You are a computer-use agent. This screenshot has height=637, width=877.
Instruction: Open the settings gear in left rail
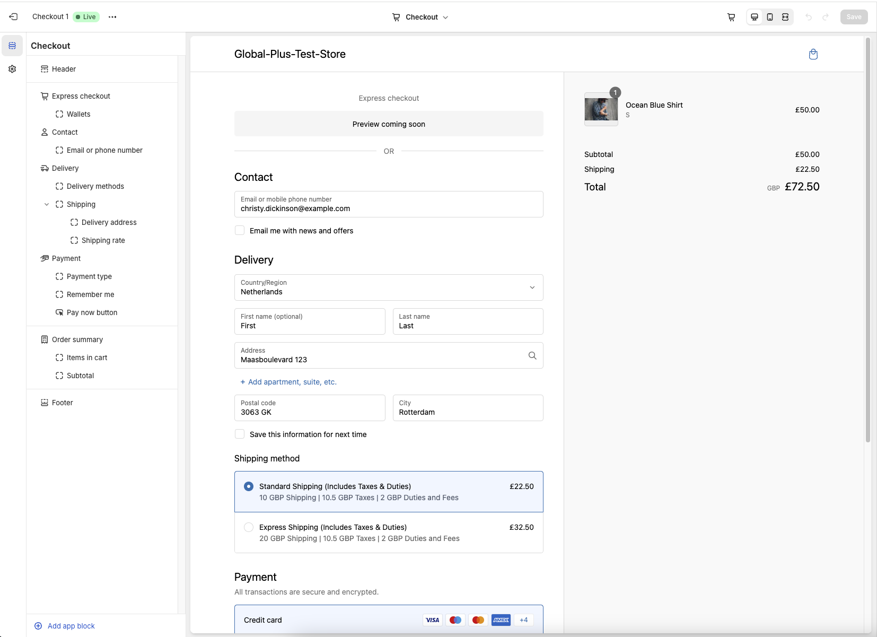12,69
